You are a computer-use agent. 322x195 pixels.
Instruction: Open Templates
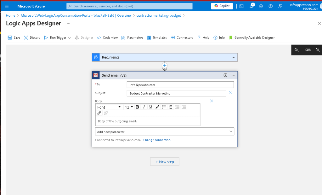157,38
